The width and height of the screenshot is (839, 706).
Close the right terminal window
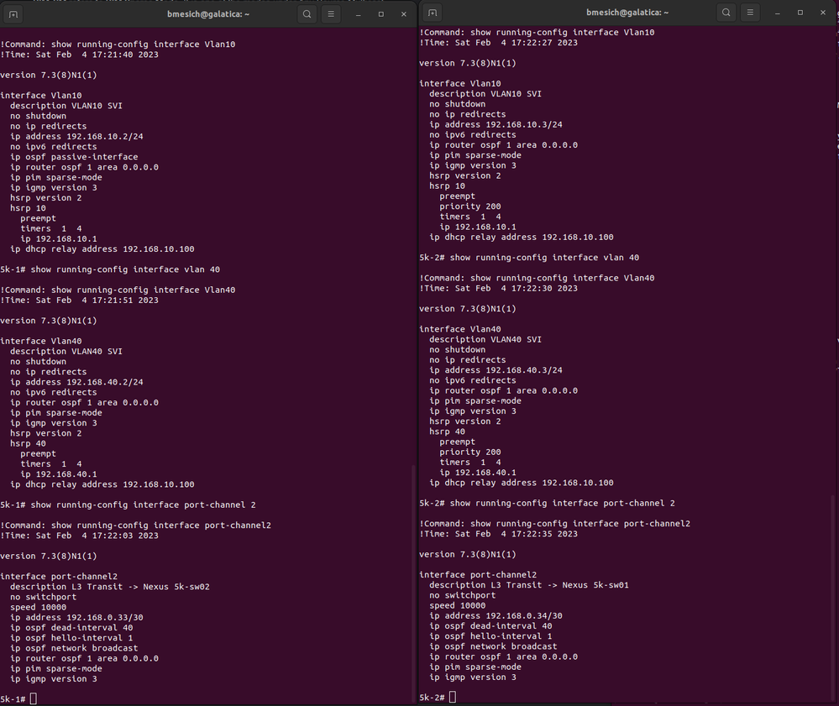coord(822,13)
